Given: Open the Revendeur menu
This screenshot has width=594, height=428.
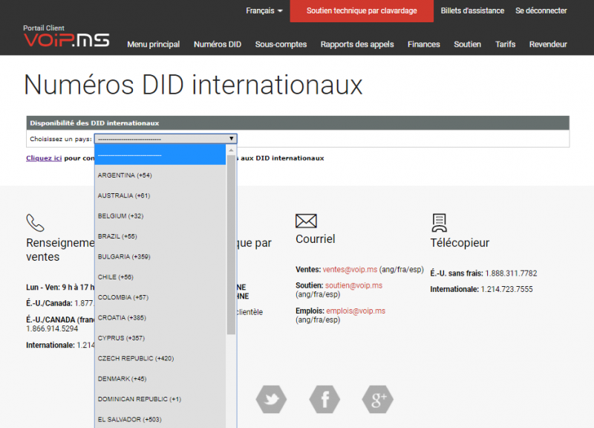Looking at the screenshot, I should (548, 45).
